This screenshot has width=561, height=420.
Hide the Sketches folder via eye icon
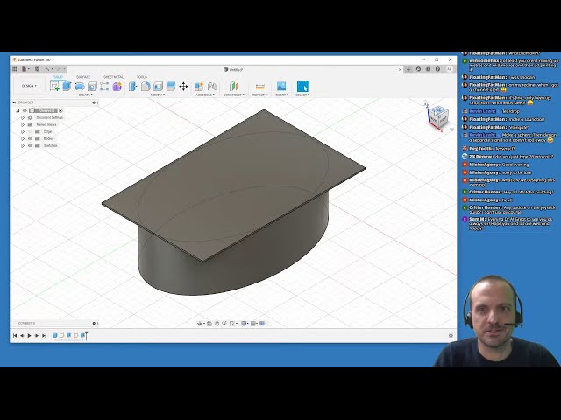point(30,145)
